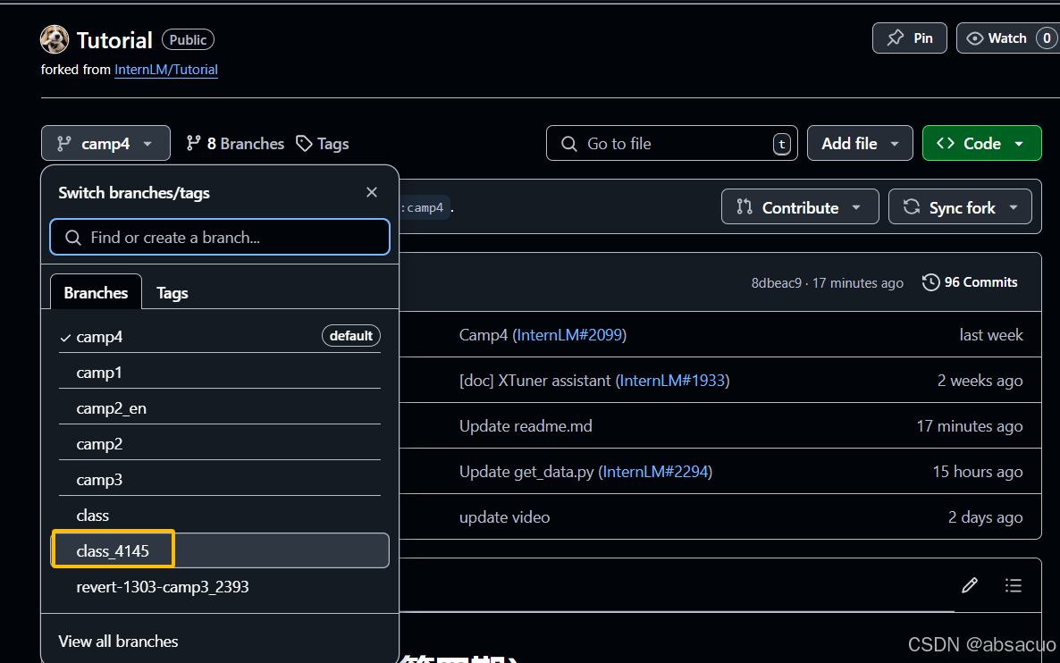
Task: Click the Camp4 commit message text
Action: tap(484, 335)
